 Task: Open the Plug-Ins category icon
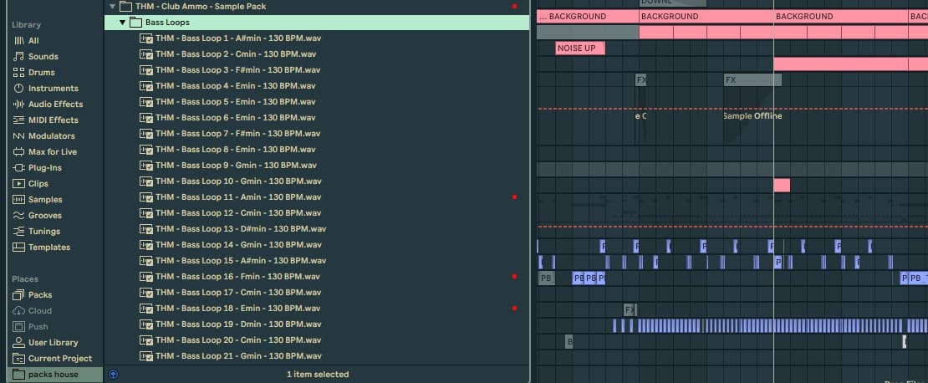click(x=18, y=167)
